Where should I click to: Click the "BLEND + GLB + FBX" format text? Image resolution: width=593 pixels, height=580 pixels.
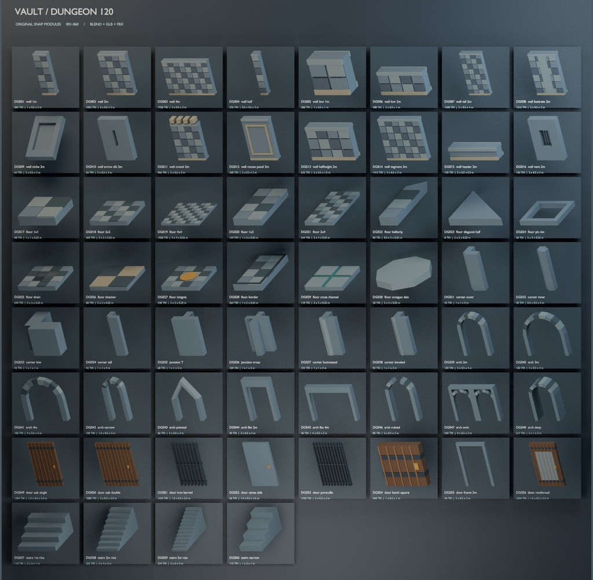click(107, 24)
